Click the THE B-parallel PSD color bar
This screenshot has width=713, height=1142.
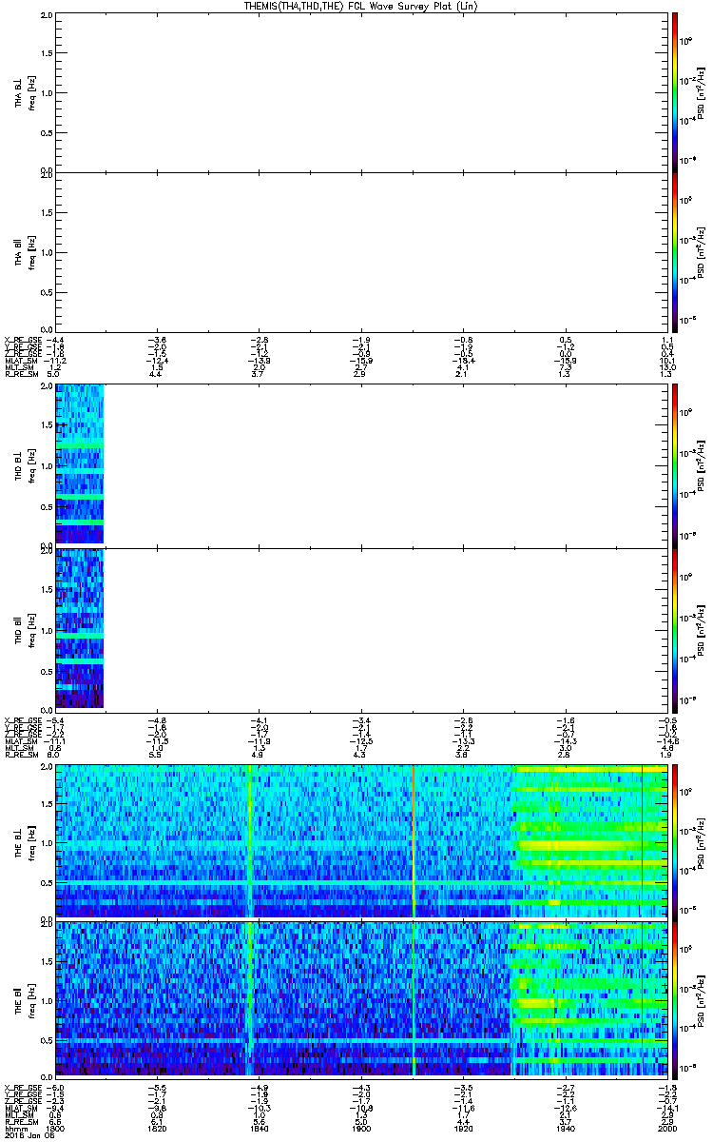tap(675, 998)
